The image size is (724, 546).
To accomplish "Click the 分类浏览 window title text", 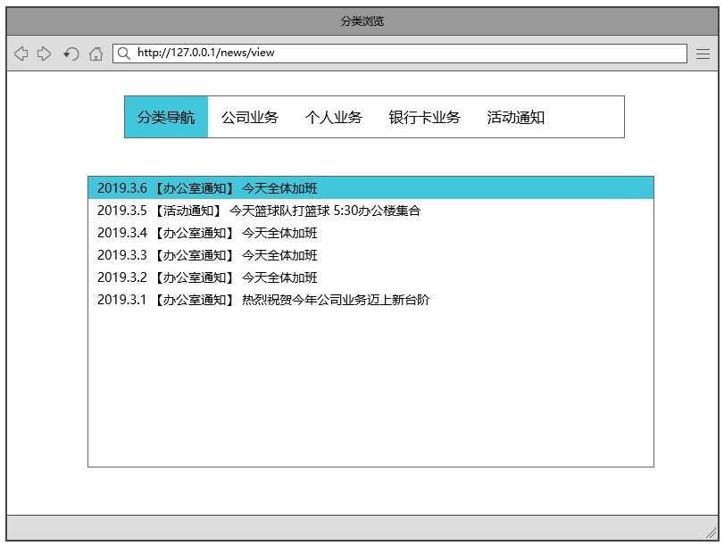I will tap(362, 21).
